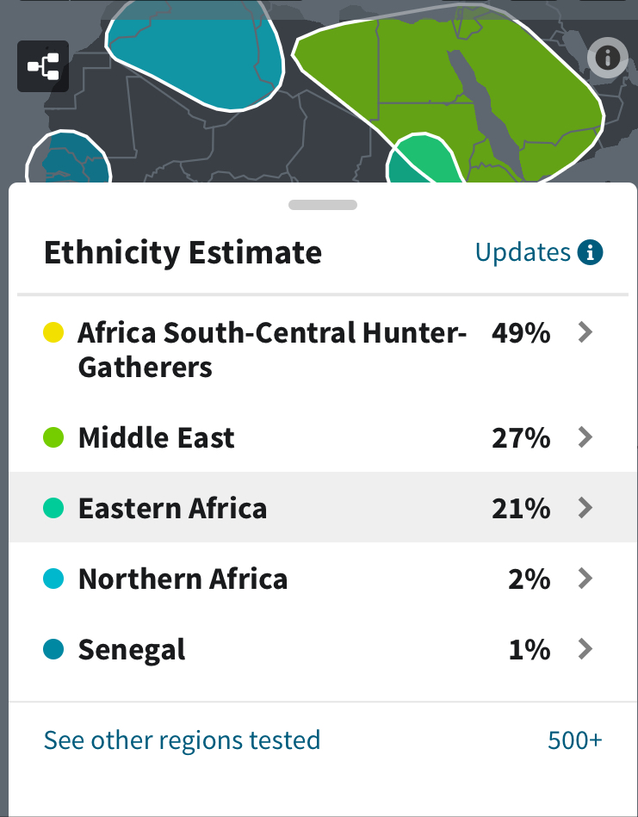Open the Updates link
Image resolution: width=638 pixels, height=817 pixels.
523,253
